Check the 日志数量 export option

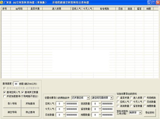click(x=145, y=102)
